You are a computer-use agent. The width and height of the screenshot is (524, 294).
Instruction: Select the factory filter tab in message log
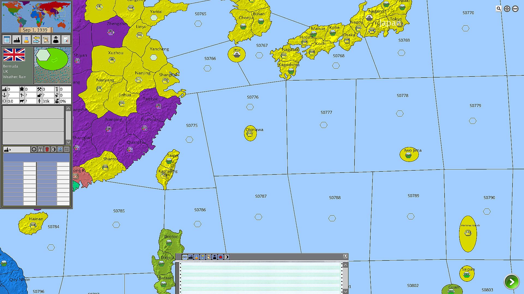(x=191, y=257)
